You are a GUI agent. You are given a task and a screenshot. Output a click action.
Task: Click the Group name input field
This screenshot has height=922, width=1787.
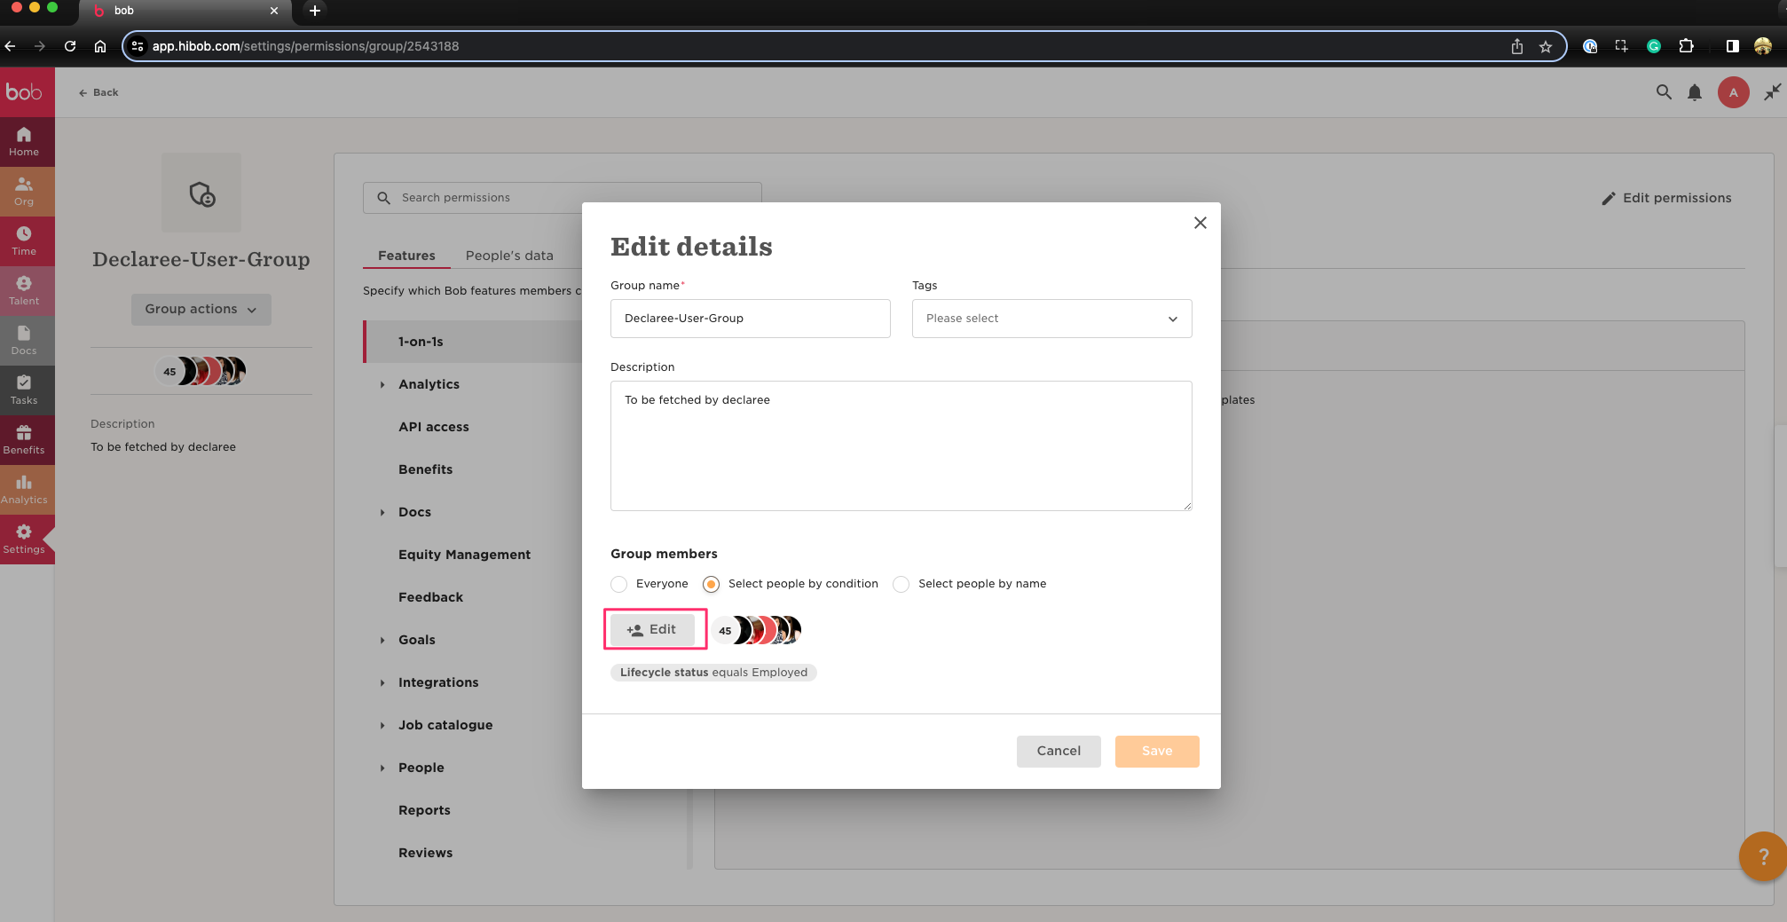pos(750,319)
